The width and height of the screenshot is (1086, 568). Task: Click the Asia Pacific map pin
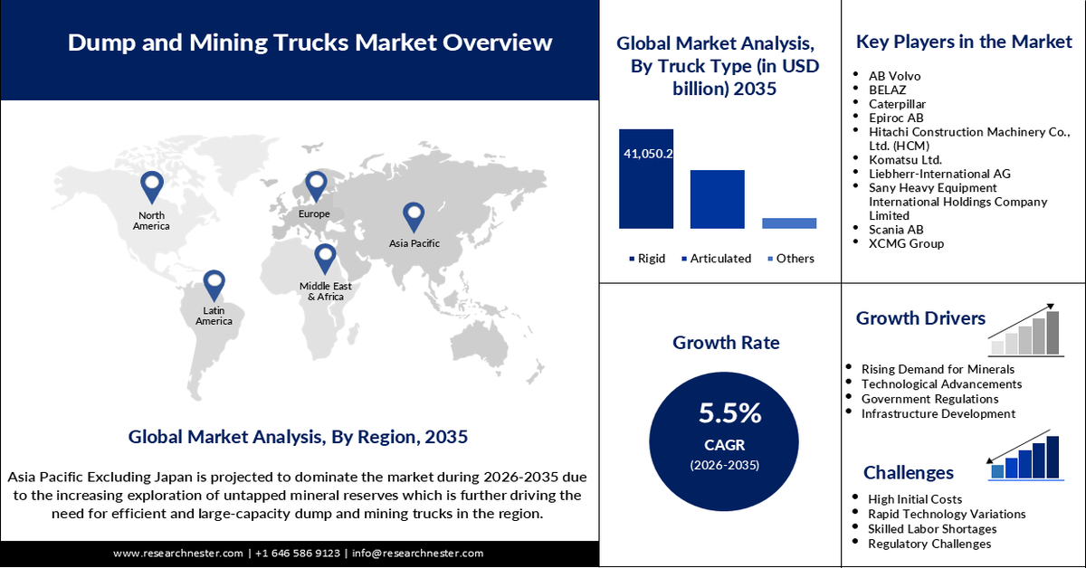(x=414, y=217)
